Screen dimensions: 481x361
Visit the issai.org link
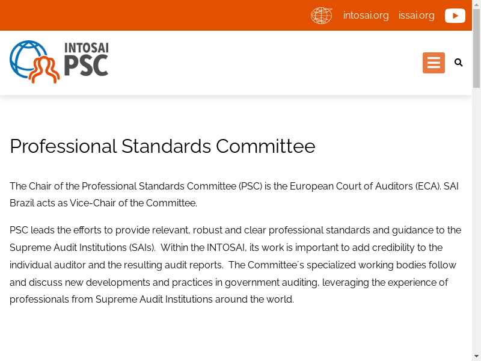coord(416,16)
